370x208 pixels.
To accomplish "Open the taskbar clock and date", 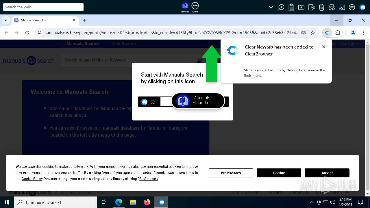I will click(x=345, y=202).
